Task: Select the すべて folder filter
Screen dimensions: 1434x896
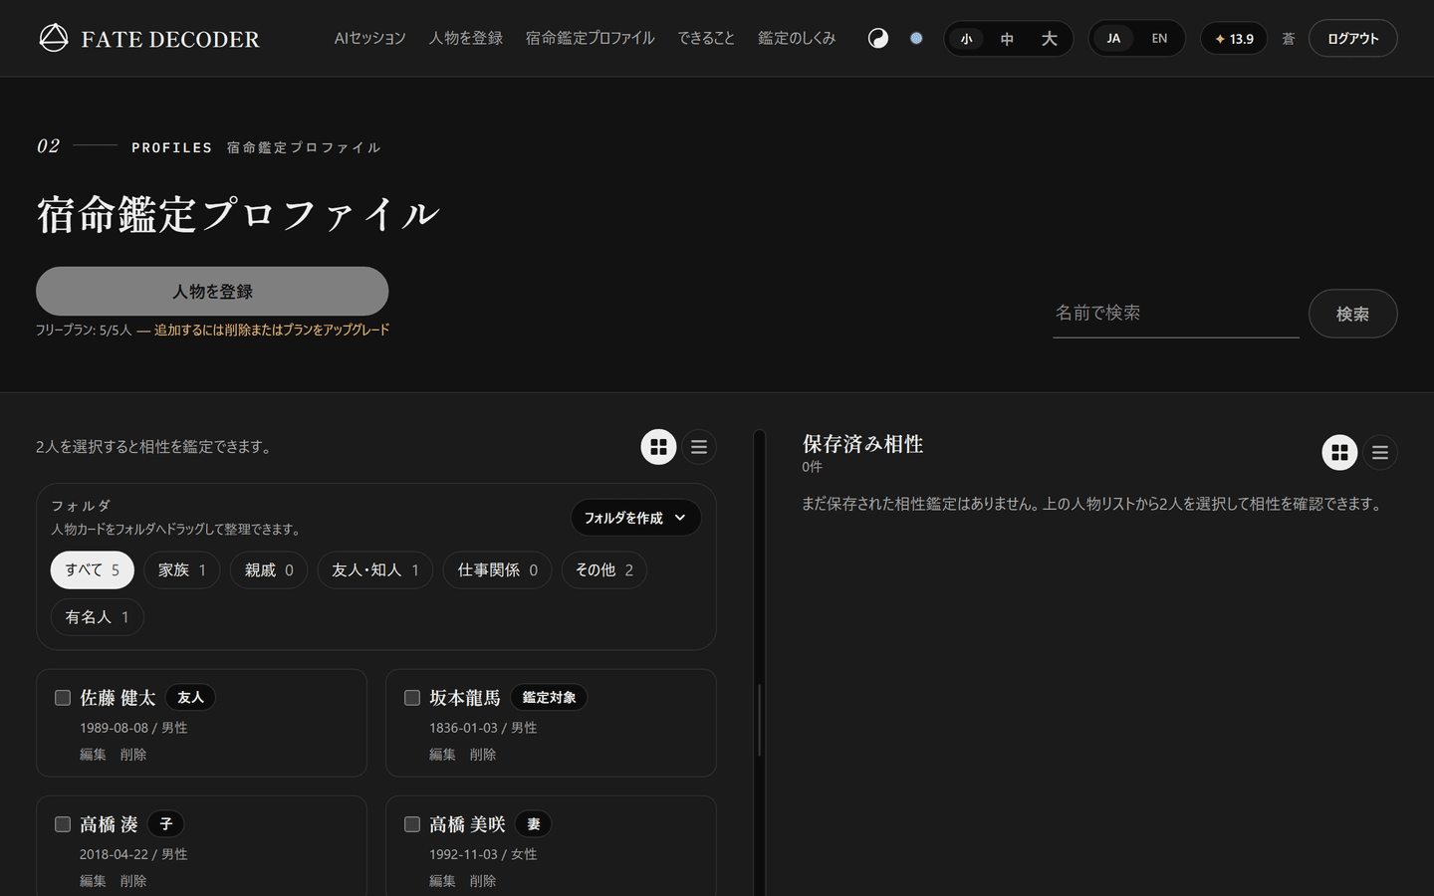Action: (93, 570)
